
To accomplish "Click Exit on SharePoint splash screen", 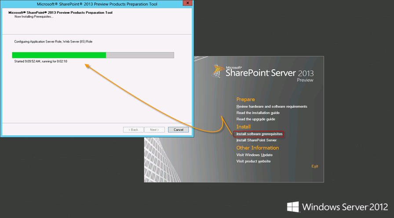I will coord(314,166).
